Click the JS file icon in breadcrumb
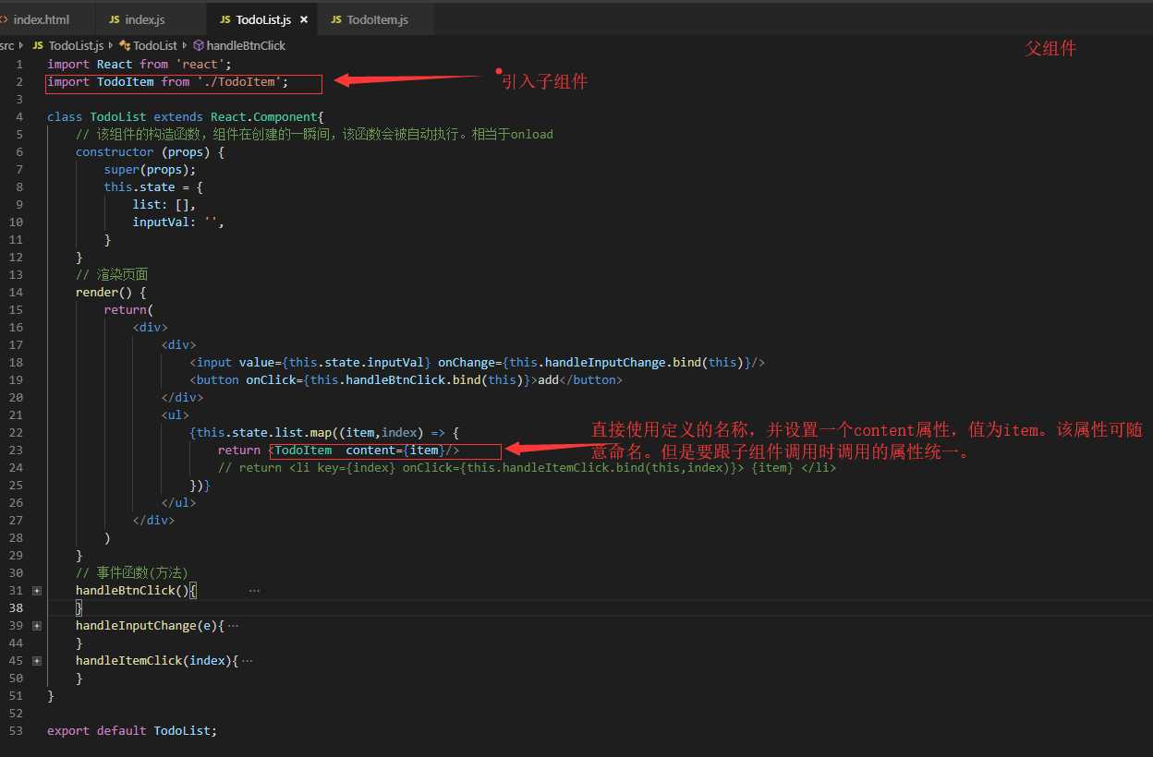The image size is (1153, 757). [x=38, y=45]
